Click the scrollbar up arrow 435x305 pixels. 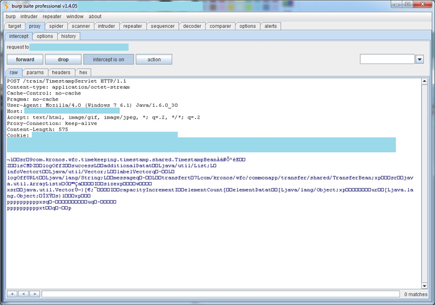[x=424, y=81]
